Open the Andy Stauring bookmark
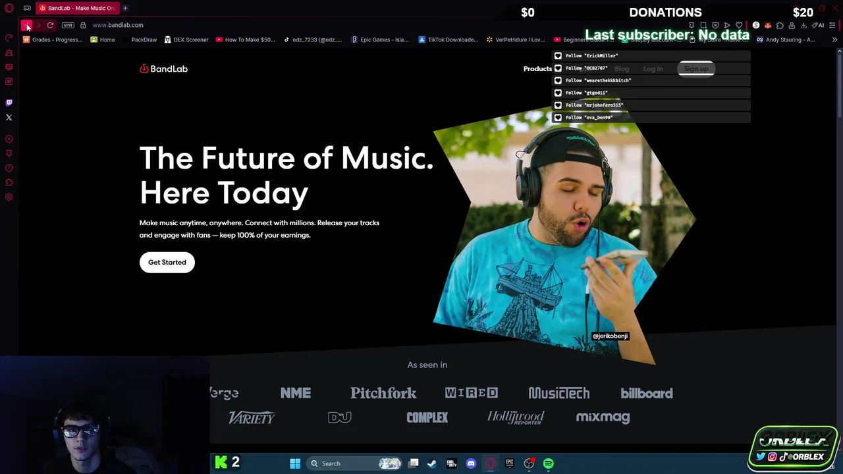 tap(786, 39)
